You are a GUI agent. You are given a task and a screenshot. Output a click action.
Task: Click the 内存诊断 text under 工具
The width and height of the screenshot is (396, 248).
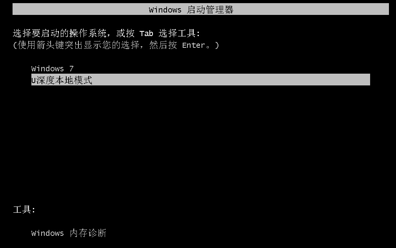coord(88,233)
